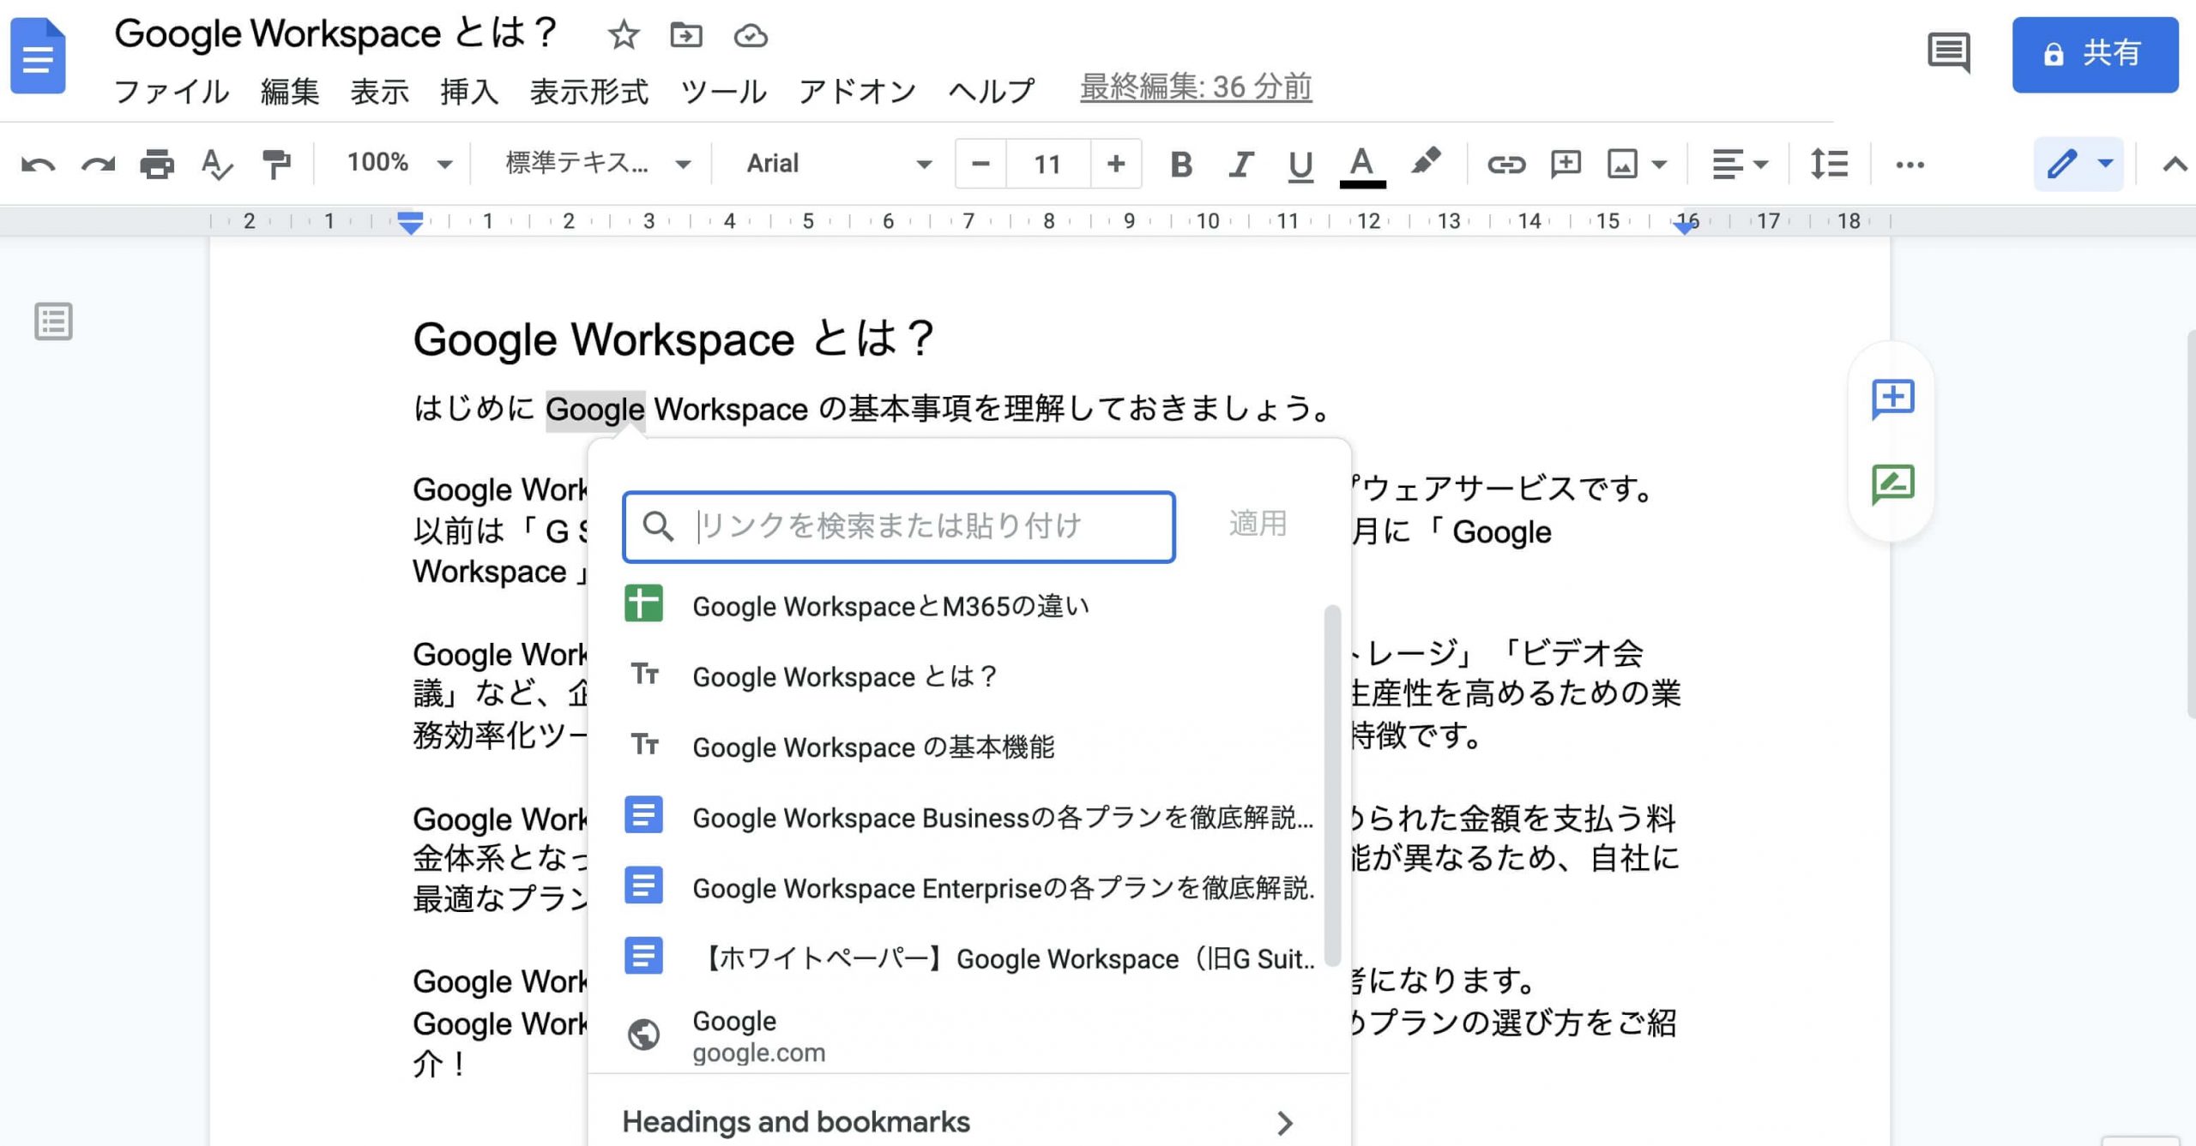Select the paint format roller
Screen dimensions: 2196x1146
tap(275, 164)
